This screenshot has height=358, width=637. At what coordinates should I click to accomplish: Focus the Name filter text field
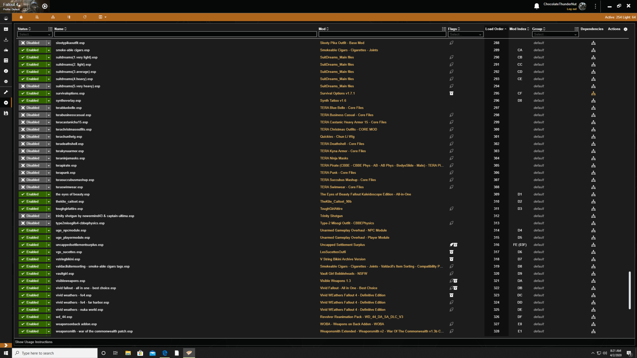185,34
